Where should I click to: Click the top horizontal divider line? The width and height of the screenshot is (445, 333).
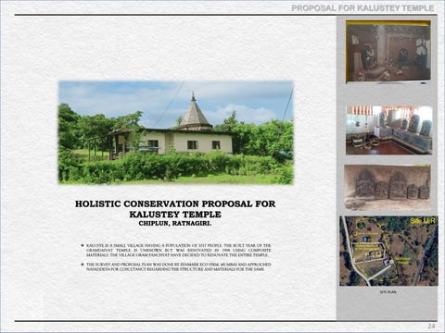point(226,15)
